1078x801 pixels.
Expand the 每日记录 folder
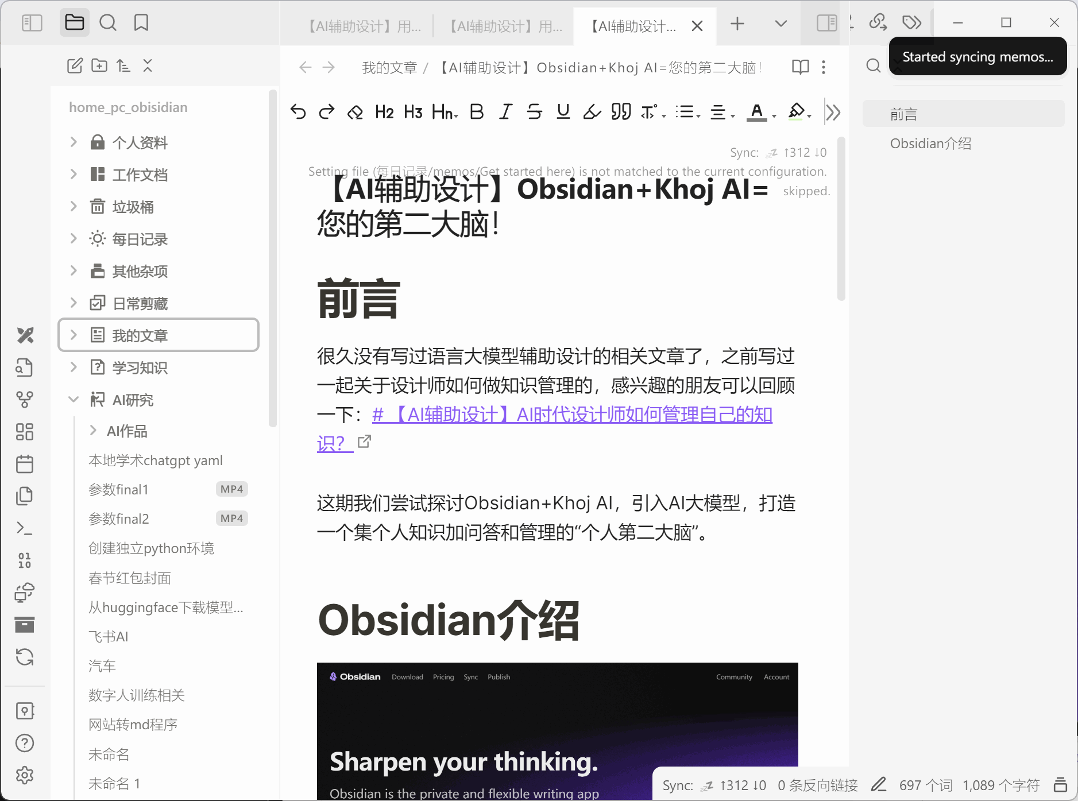[x=73, y=238]
